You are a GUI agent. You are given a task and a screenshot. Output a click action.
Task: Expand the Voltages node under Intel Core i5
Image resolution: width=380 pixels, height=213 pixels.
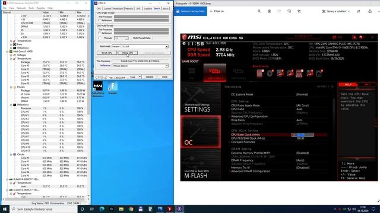[11, 55]
